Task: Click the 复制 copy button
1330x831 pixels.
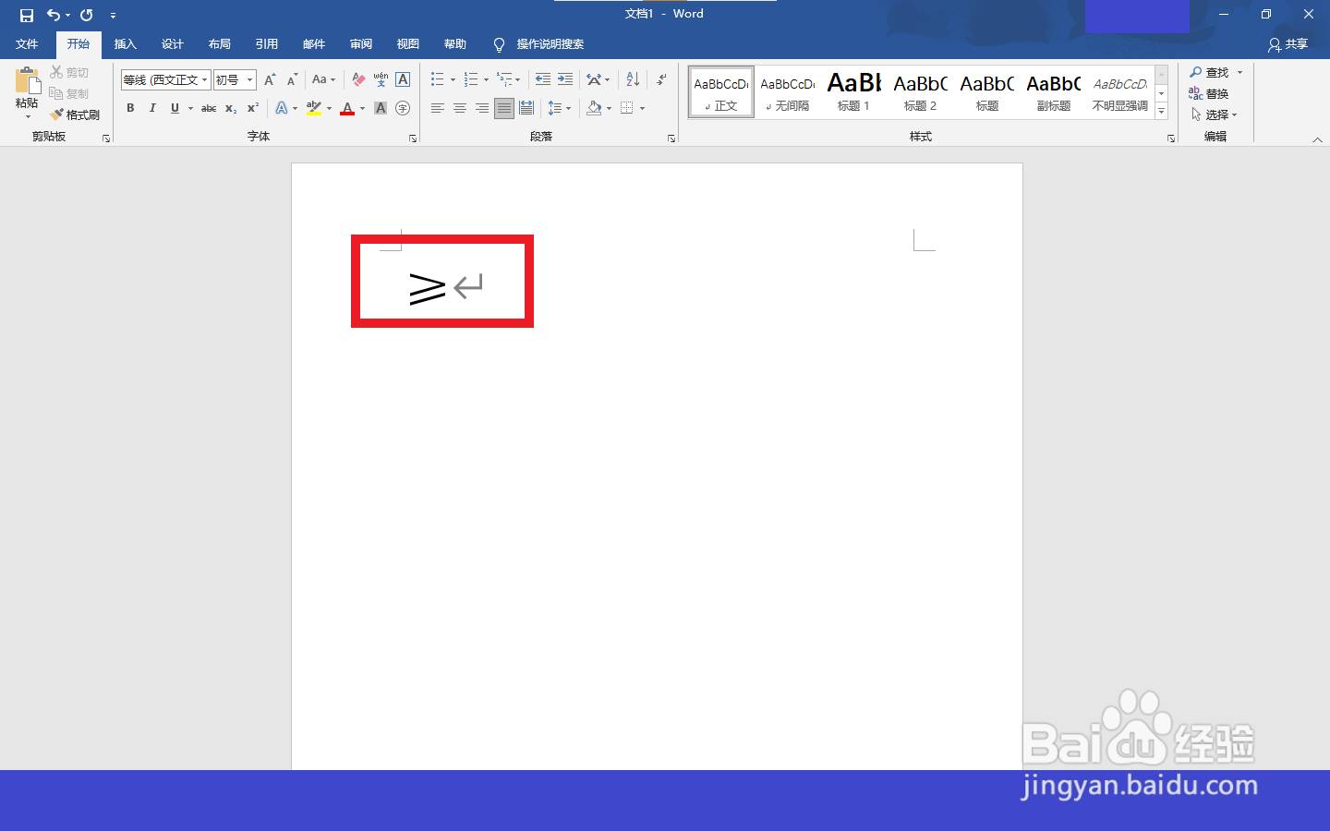Action: tap(69, 93)
